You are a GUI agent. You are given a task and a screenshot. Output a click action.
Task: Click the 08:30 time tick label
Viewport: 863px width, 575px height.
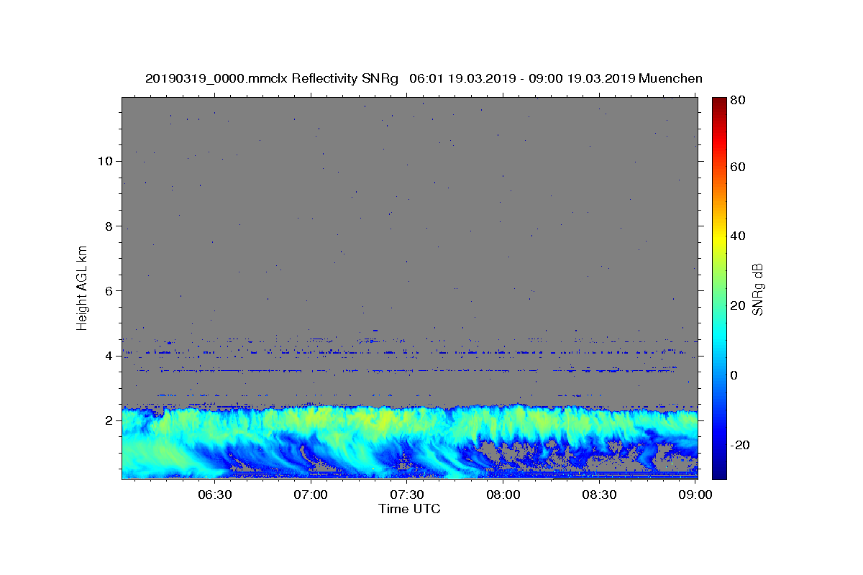click(599, 494)
